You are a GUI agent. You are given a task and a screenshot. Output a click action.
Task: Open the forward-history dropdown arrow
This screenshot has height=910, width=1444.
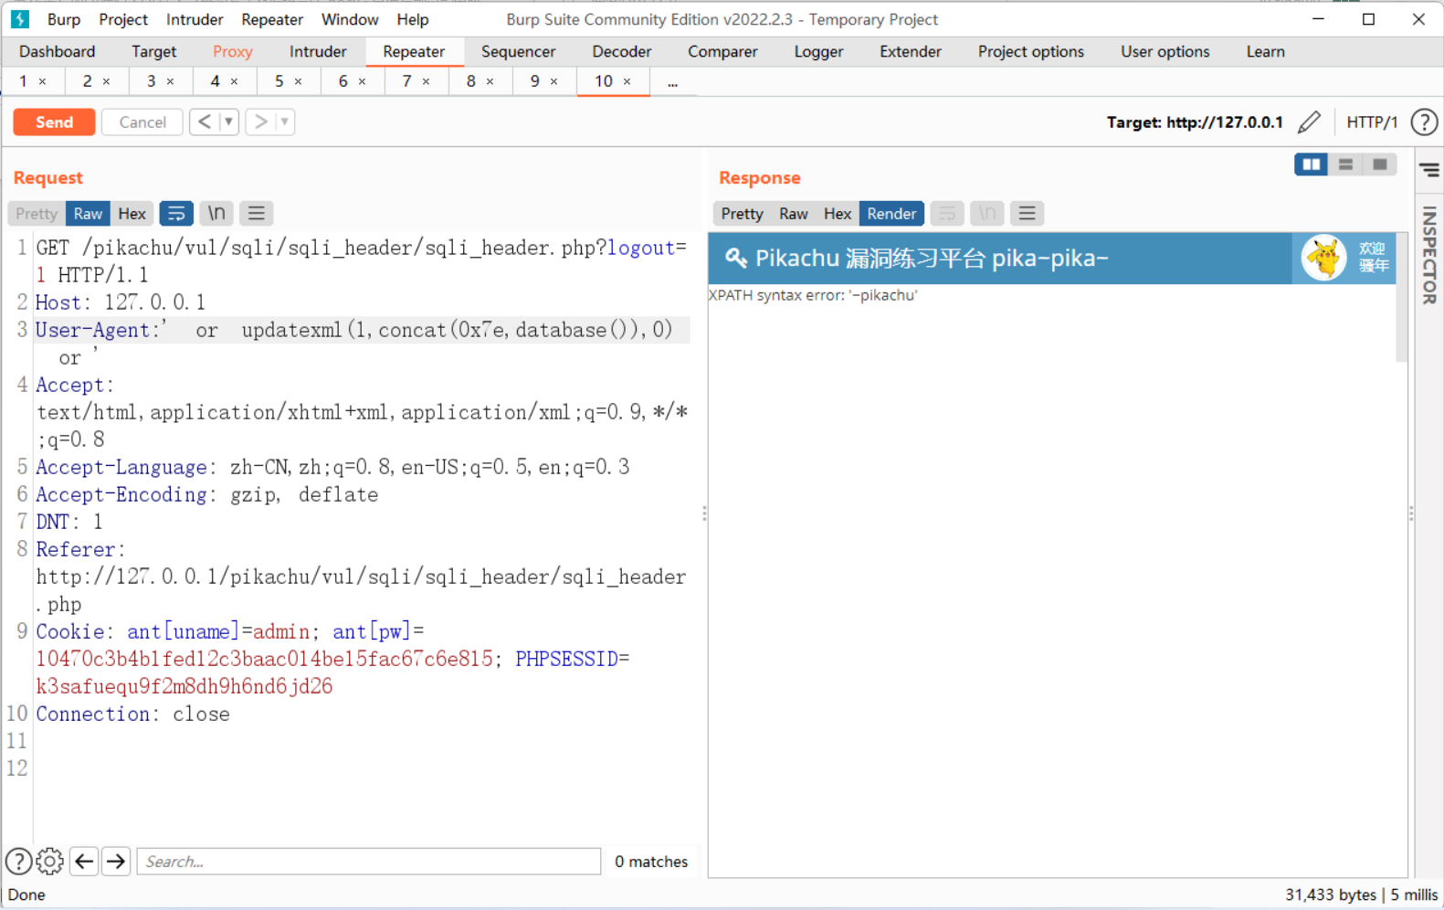tap(285, 122)
